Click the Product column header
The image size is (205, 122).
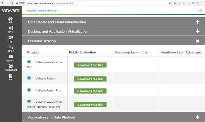(33, 52)
